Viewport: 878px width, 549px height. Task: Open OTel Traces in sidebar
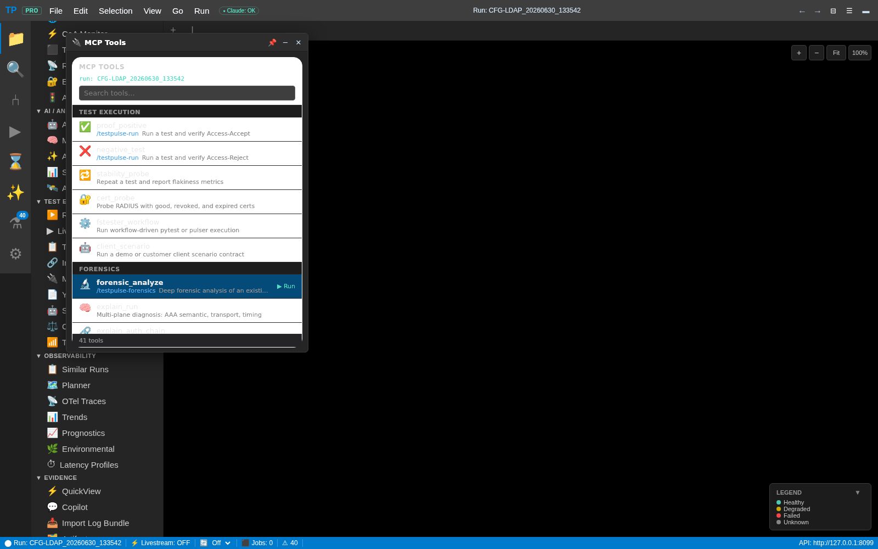point(83,401)
